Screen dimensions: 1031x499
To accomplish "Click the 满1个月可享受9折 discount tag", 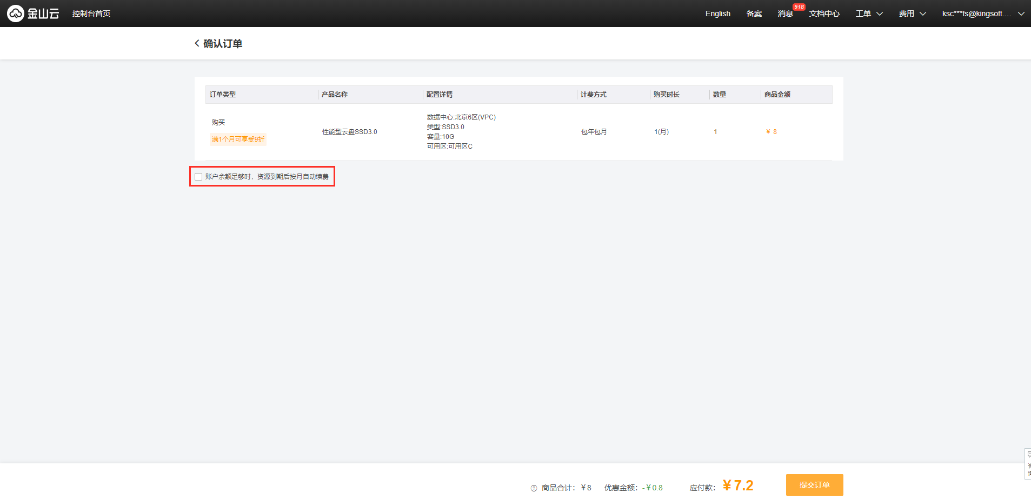I will [238, 139].
